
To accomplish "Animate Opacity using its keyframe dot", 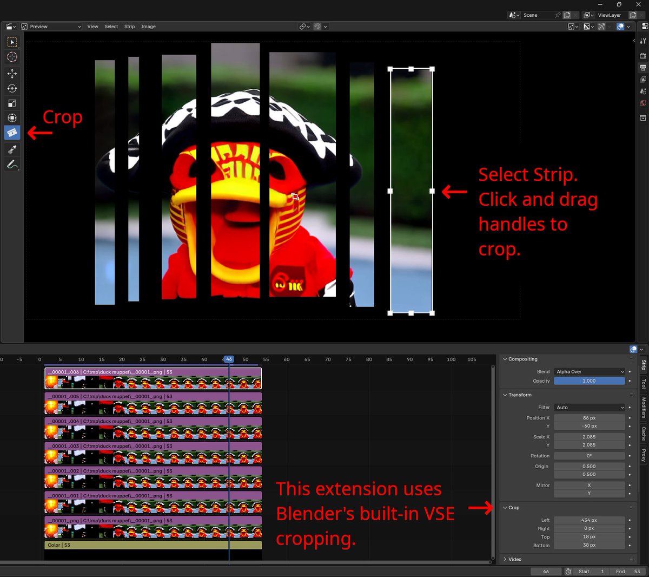I will 630,381.
